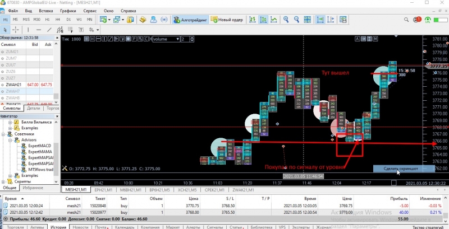449x229 pixels.
Task: Toggle chart shift from right edge
Action: (x=331, y=20)
